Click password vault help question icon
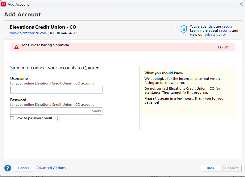The width and height of the screenshot is (245, 177). click(x=57, y=118)
